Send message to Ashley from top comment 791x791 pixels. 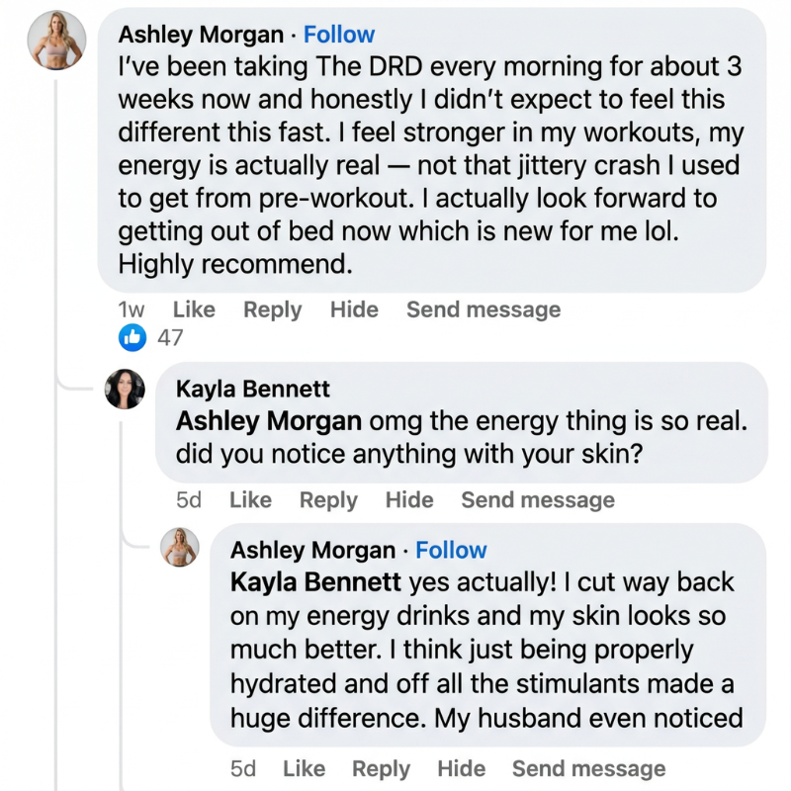pyautogui.click(x=483, y=309)
